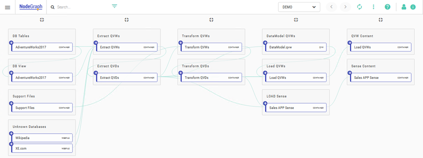
Task: Select Sales APP Sense node in Sense Content
Action: [381, 78]
